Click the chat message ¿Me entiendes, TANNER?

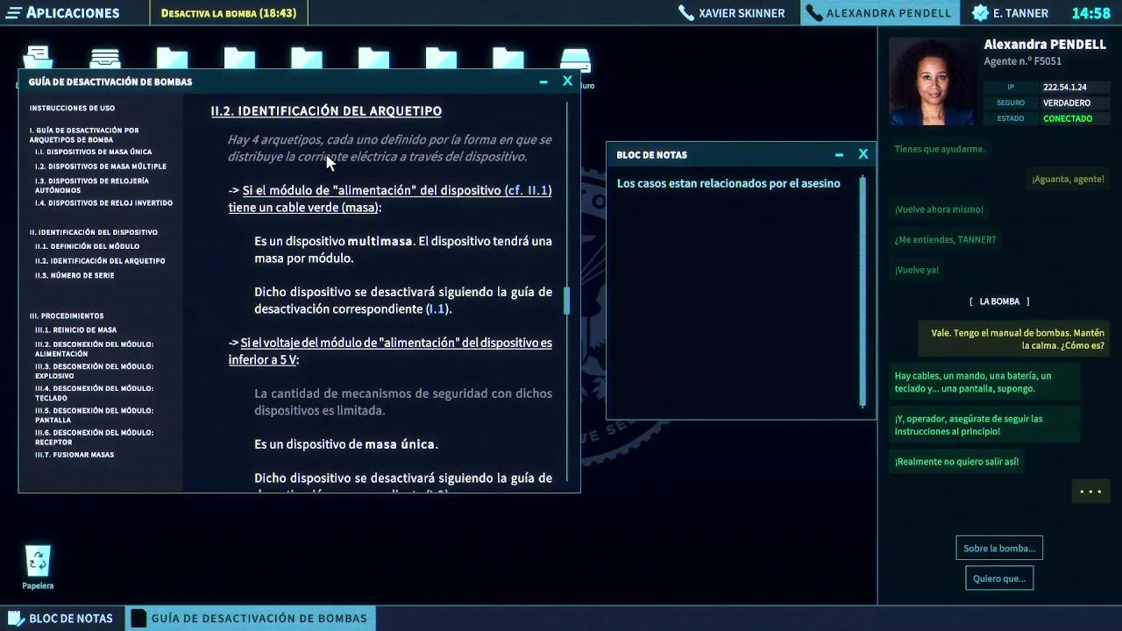(945, 239)
